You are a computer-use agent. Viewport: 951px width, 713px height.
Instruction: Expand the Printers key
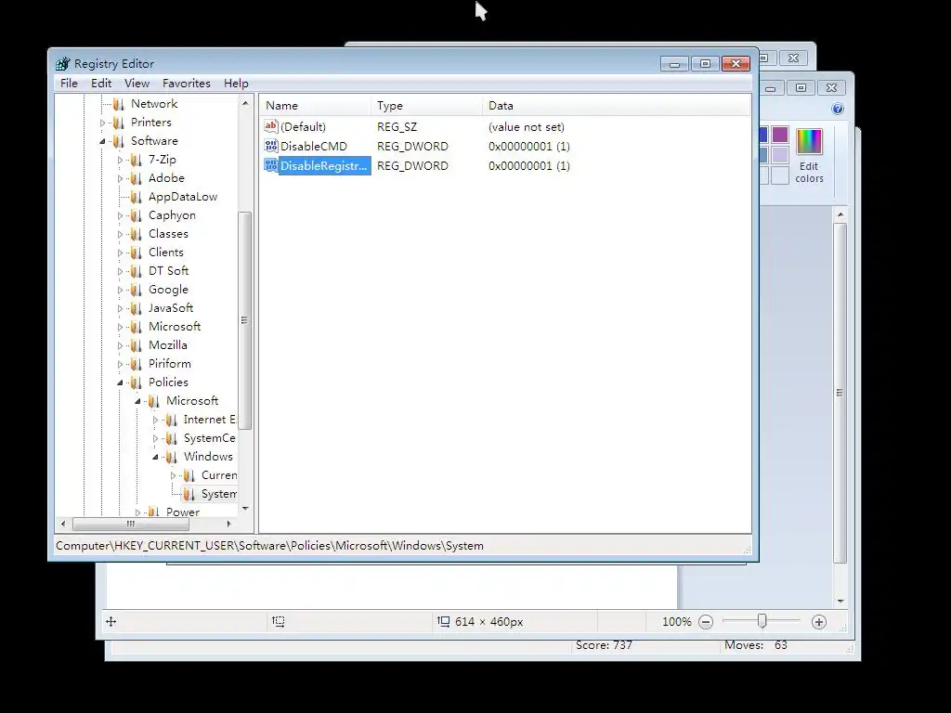(x=102, y=123)
